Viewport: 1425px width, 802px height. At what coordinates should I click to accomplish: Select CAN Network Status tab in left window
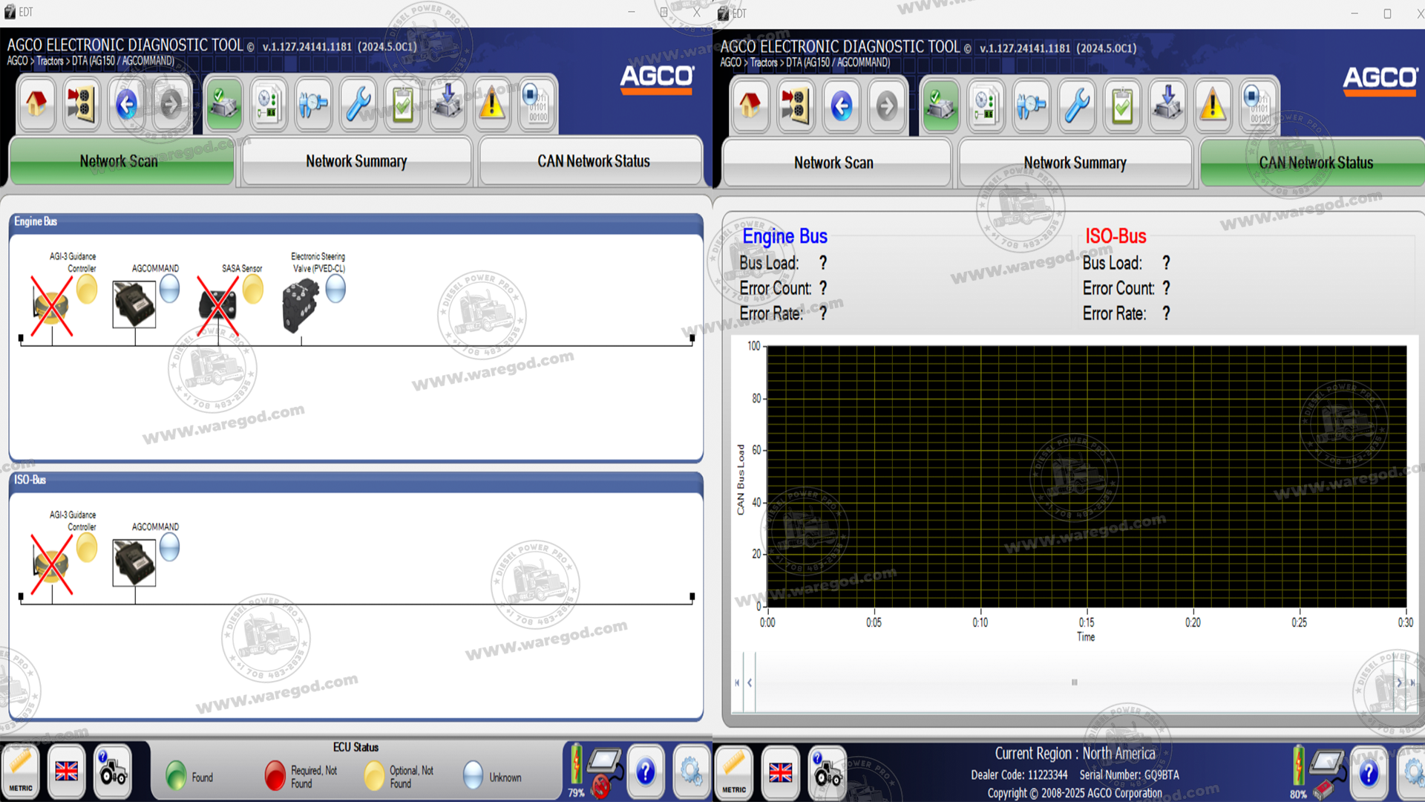593,161
